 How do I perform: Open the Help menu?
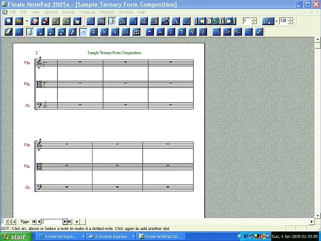(x=141, y=12)
